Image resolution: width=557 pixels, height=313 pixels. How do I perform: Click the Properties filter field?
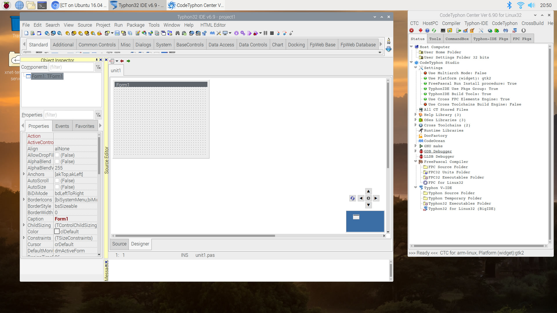coord(69,115)
